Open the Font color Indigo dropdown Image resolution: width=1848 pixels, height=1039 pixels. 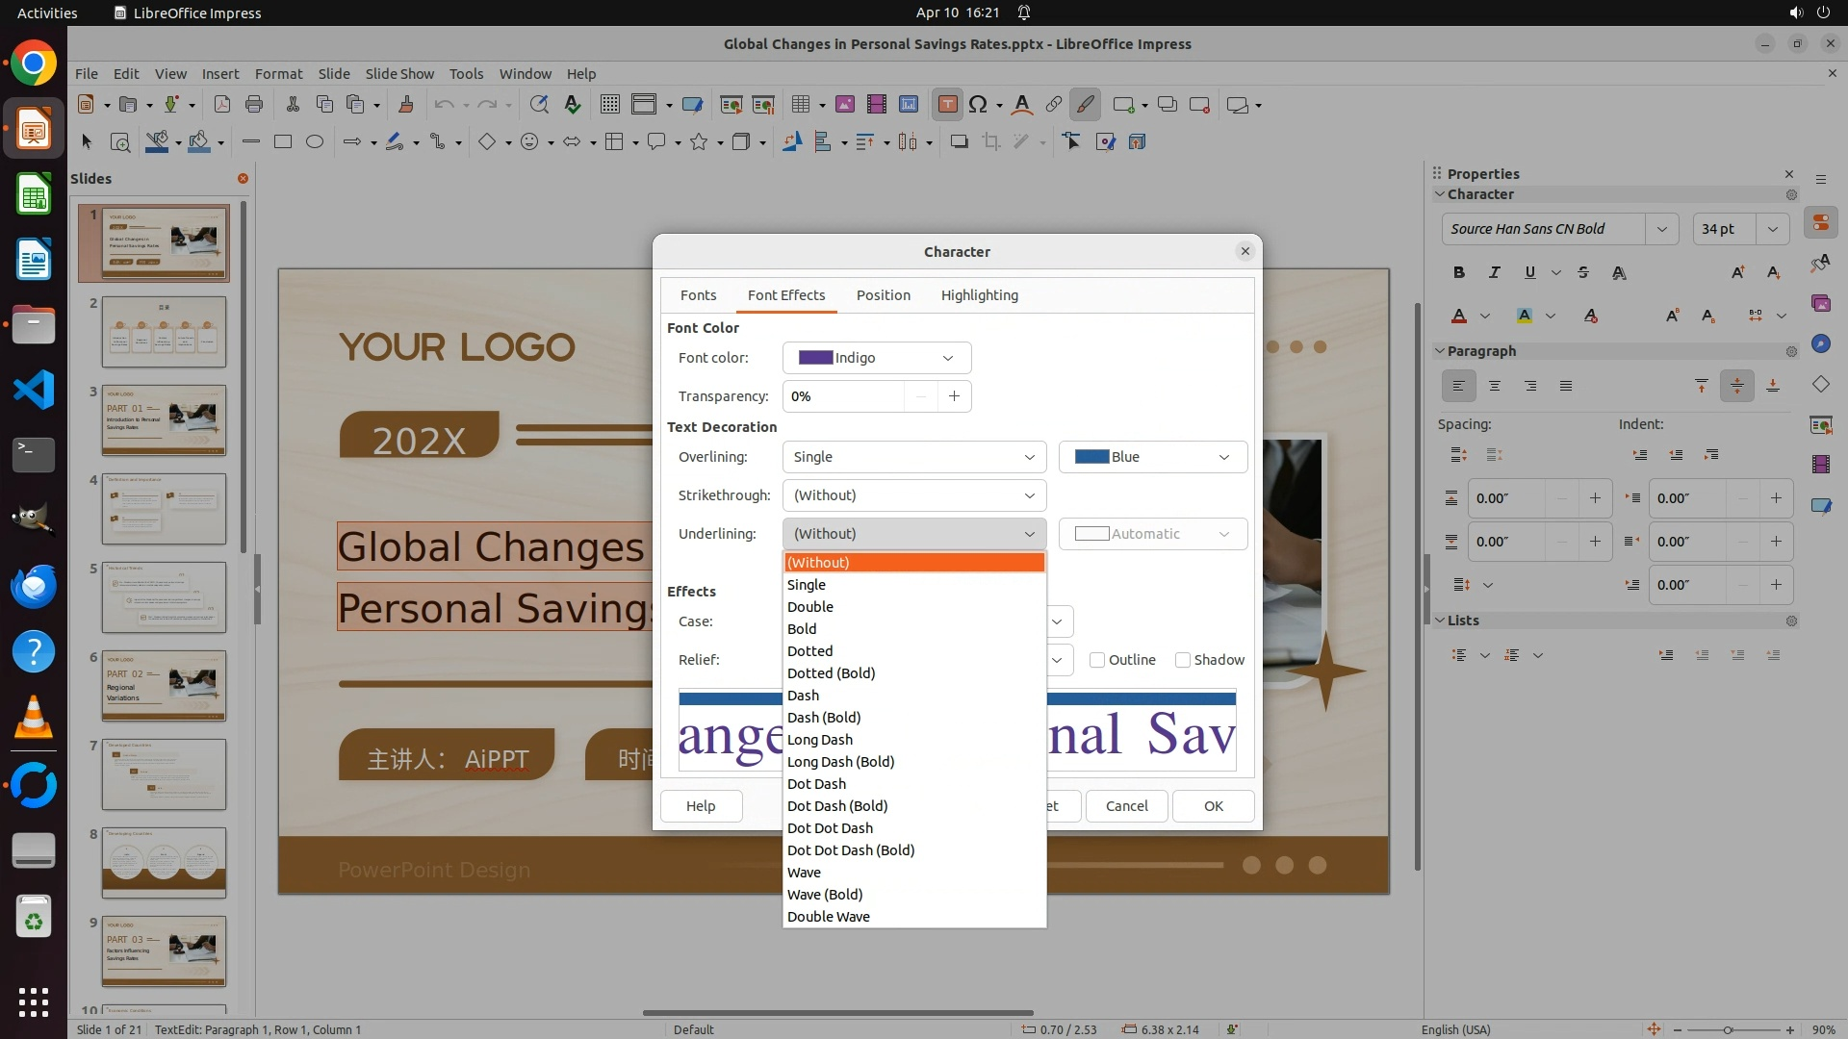876,358
